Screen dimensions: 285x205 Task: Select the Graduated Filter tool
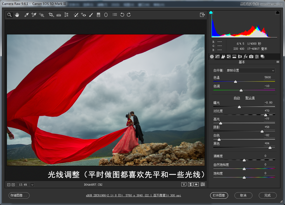click(98, 15)
